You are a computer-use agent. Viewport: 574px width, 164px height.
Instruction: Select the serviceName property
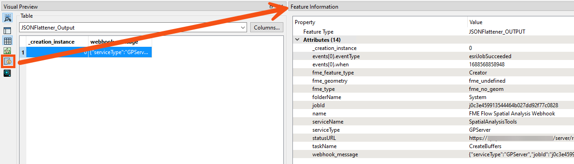(328, 122)
